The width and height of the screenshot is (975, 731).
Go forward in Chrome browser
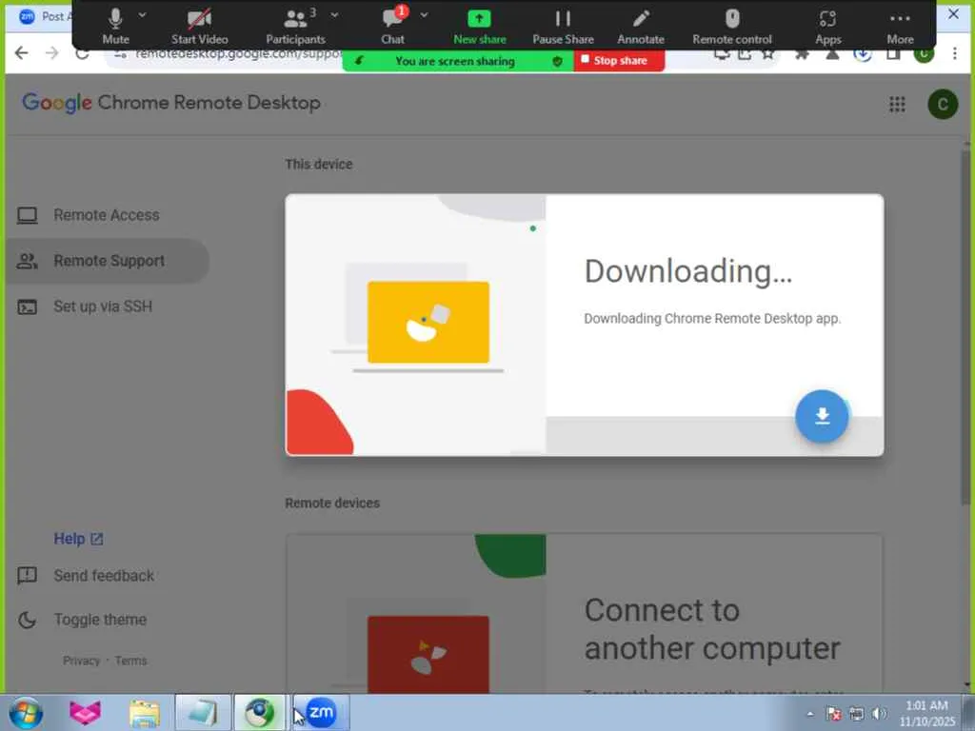(x=51, y=53)
